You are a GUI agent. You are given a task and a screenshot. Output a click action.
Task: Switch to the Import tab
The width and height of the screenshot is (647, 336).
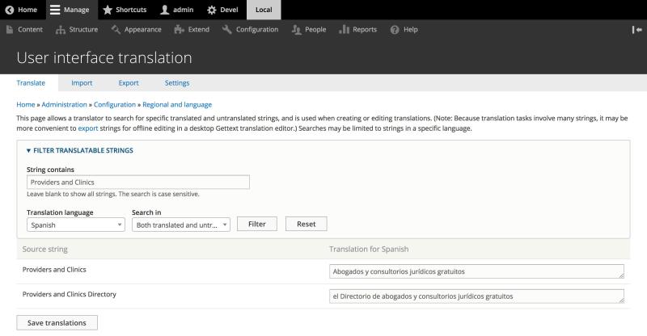pos(82,83)
